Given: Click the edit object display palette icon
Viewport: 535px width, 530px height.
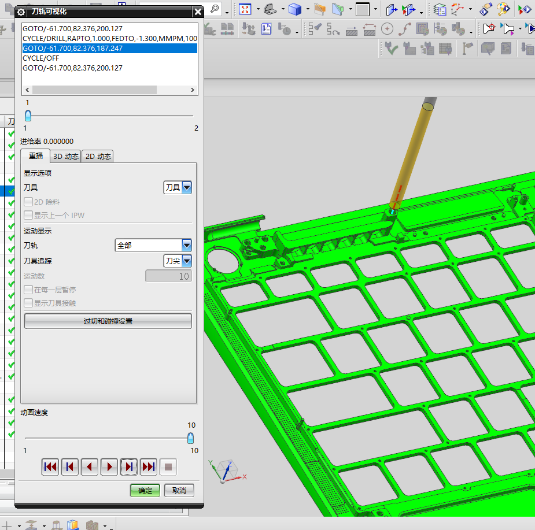Looking at the screenshot, I should pyautogui.click(x=503, y=9).
